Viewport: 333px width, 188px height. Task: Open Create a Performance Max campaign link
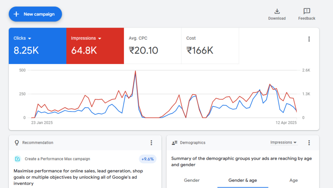point(57,159)
